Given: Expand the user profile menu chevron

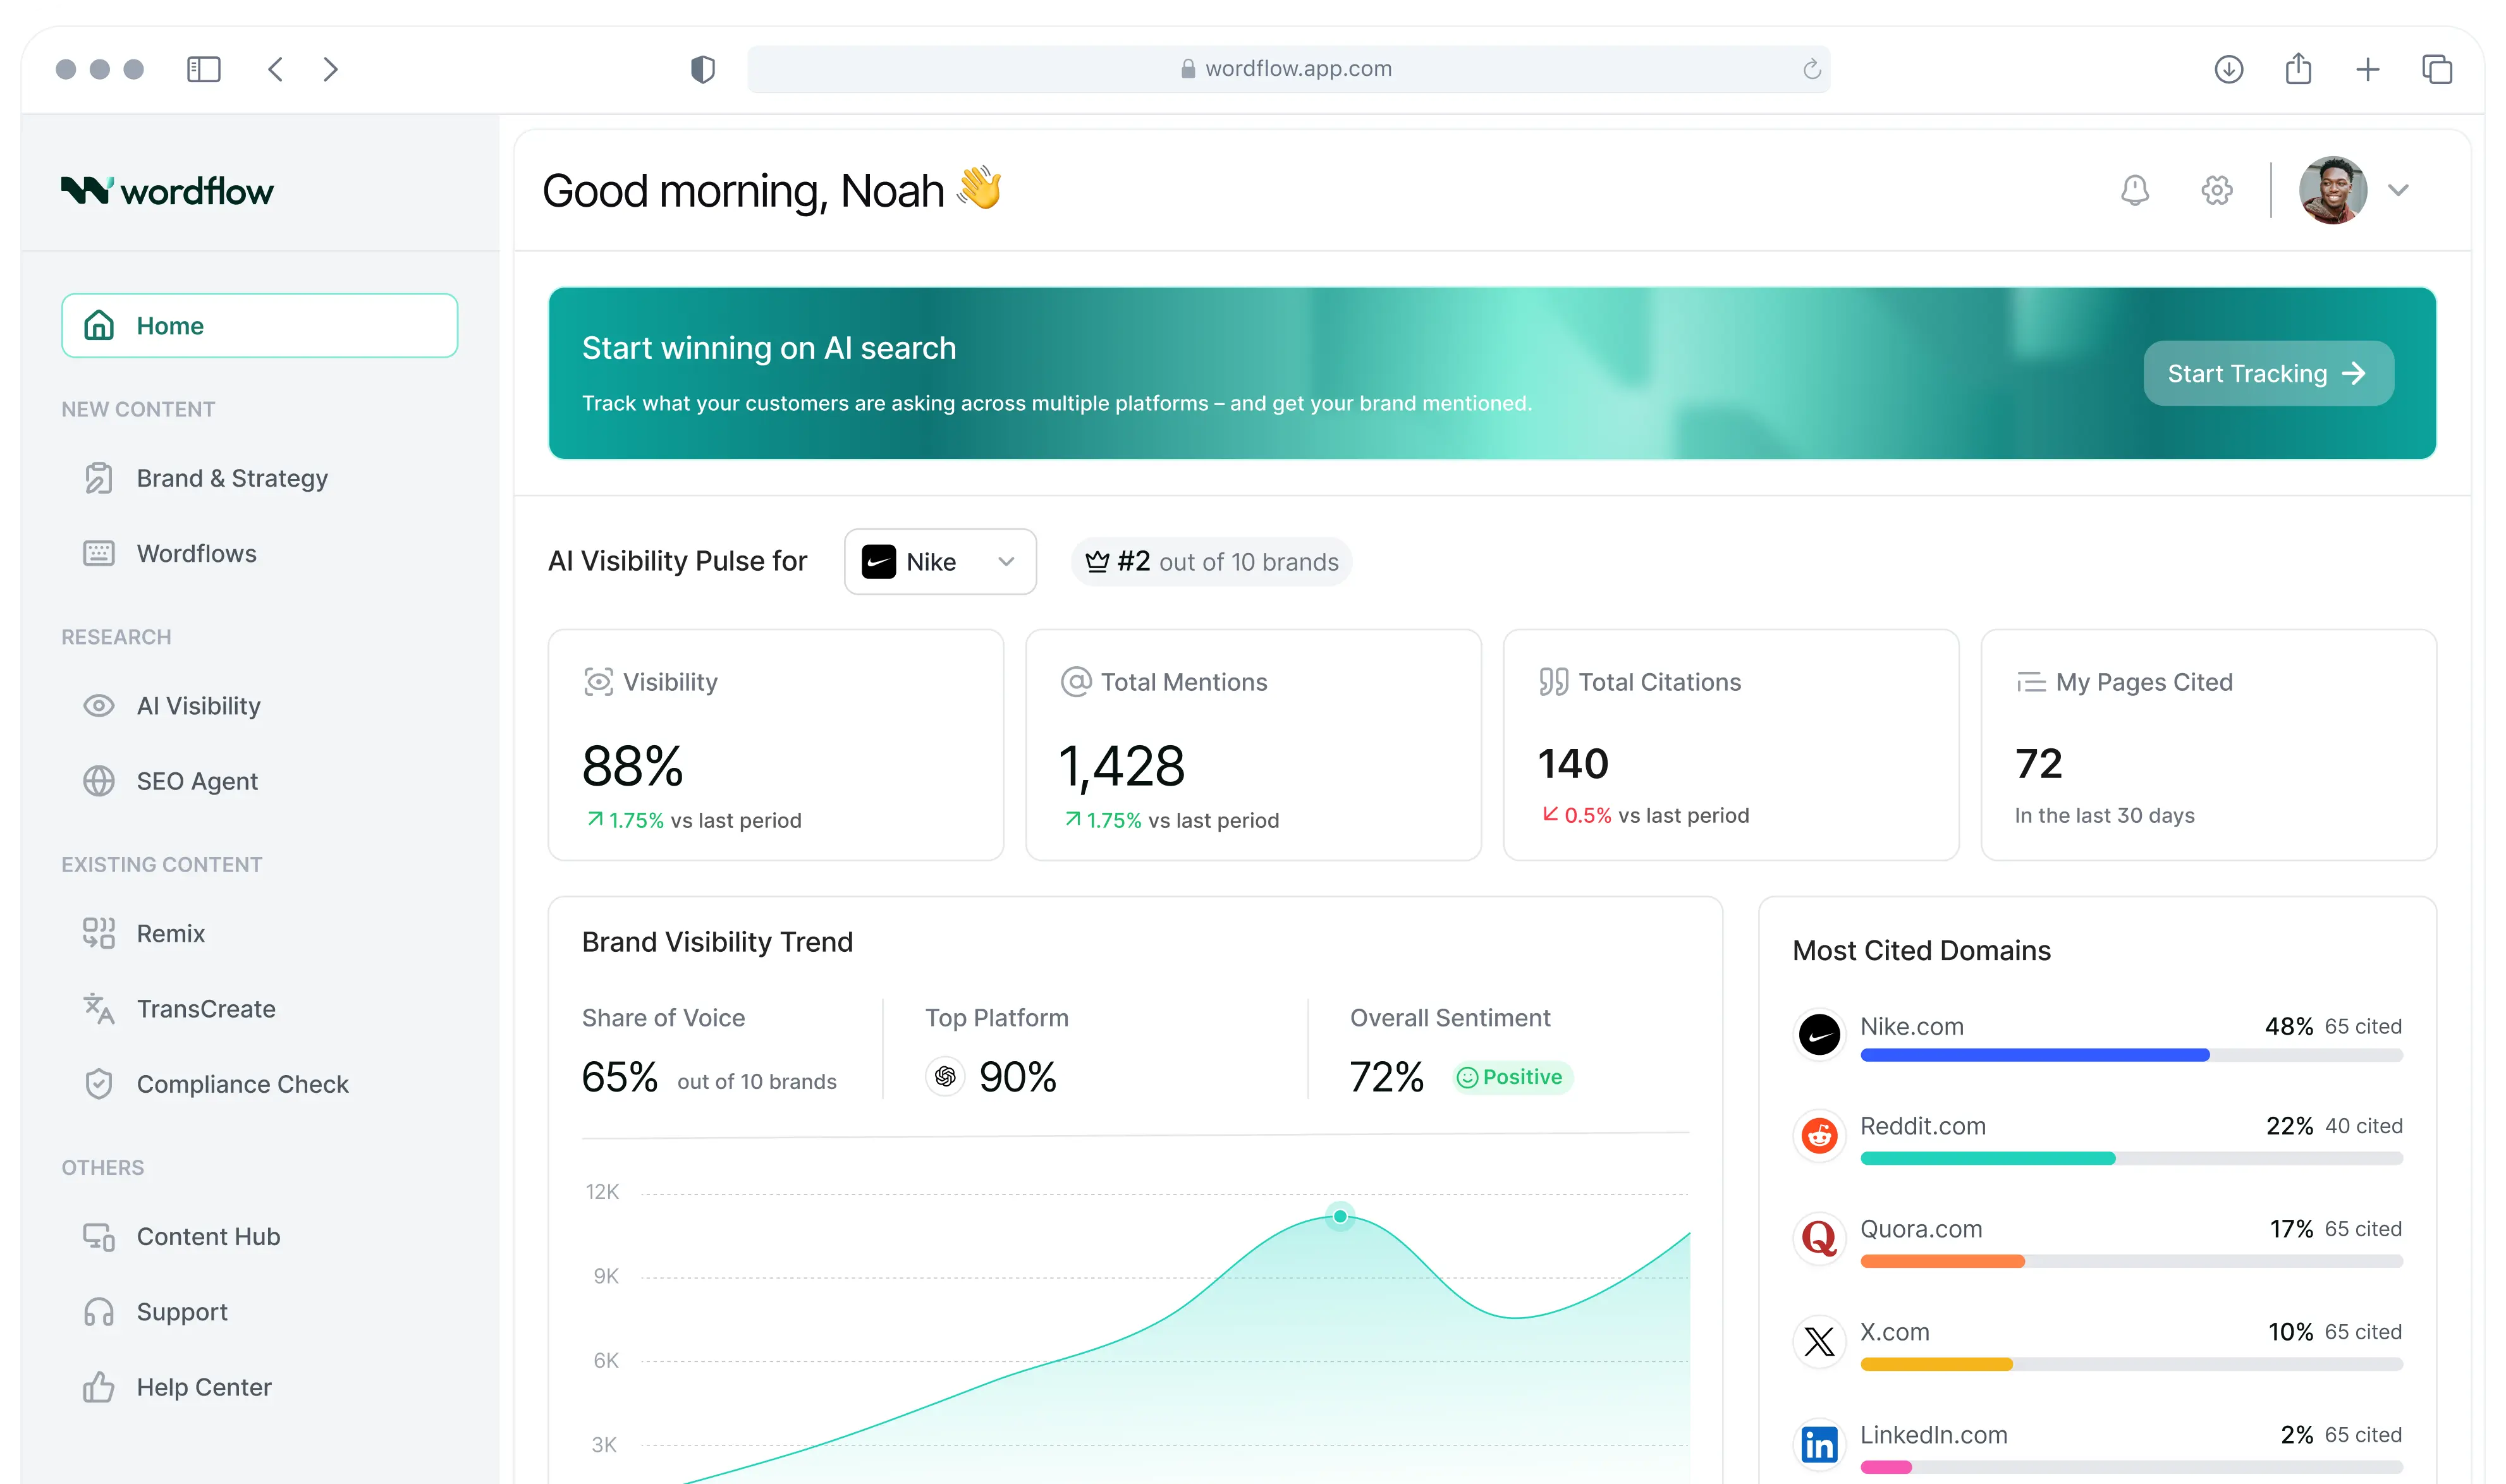Looking at the screenshot, I should click(x=2398, y=190).
